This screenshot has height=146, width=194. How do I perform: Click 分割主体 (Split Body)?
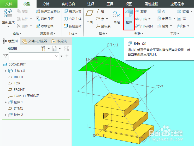pos(73,19)
